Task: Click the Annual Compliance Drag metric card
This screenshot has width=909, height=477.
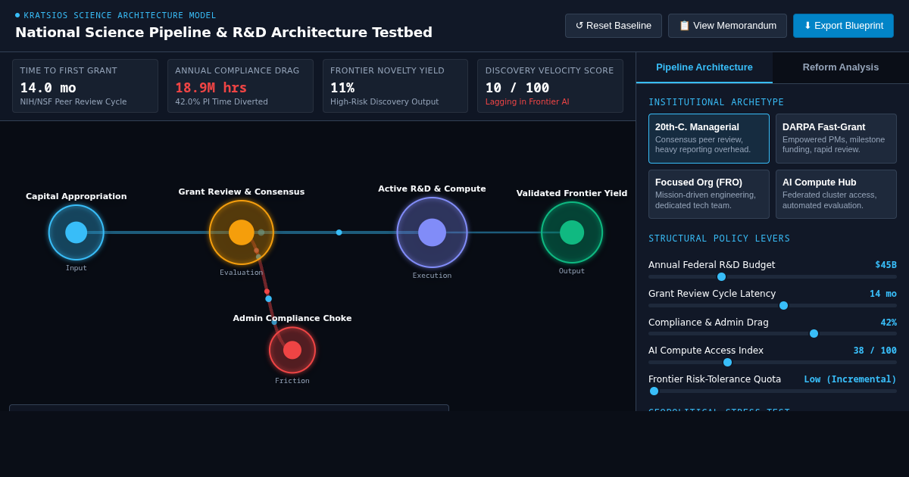Action: pos(240,86)
